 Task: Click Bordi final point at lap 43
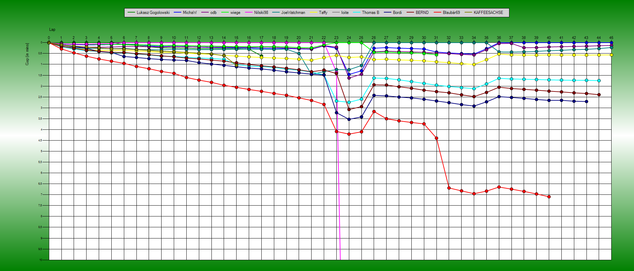click(586, 102)
